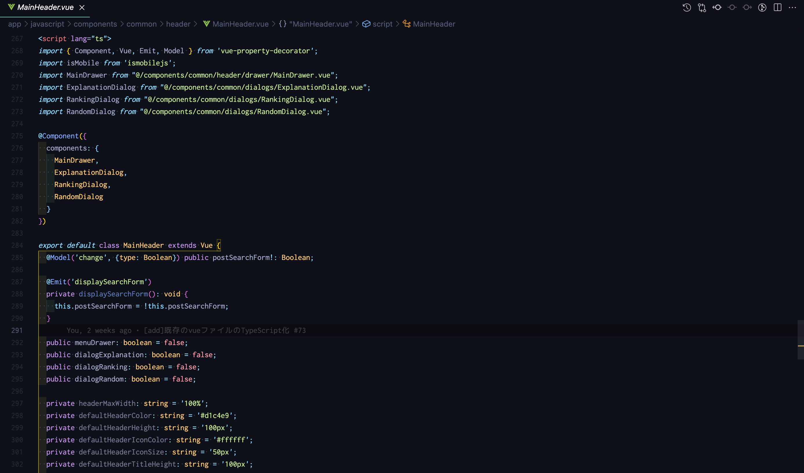
Task: Go to next change arrow icon
Action: (747, 7)
